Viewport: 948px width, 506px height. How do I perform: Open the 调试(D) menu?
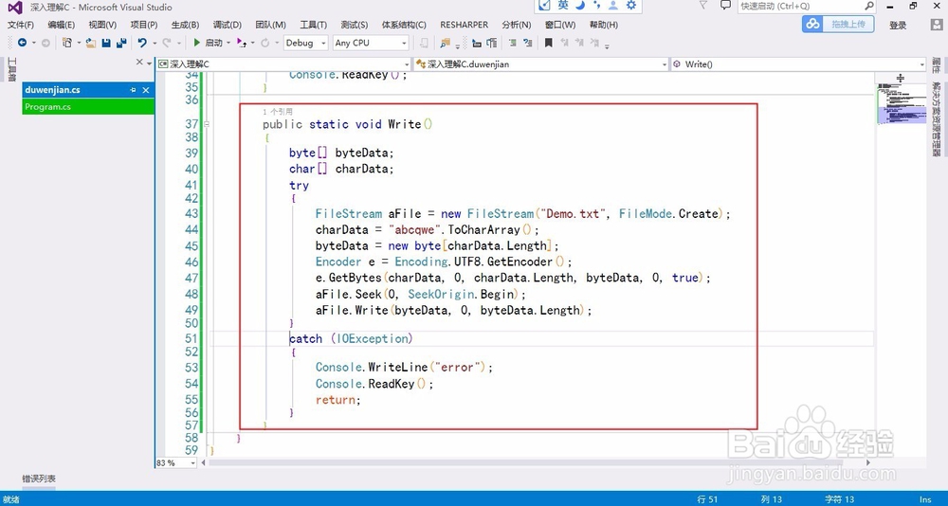(x=227, y=25)
